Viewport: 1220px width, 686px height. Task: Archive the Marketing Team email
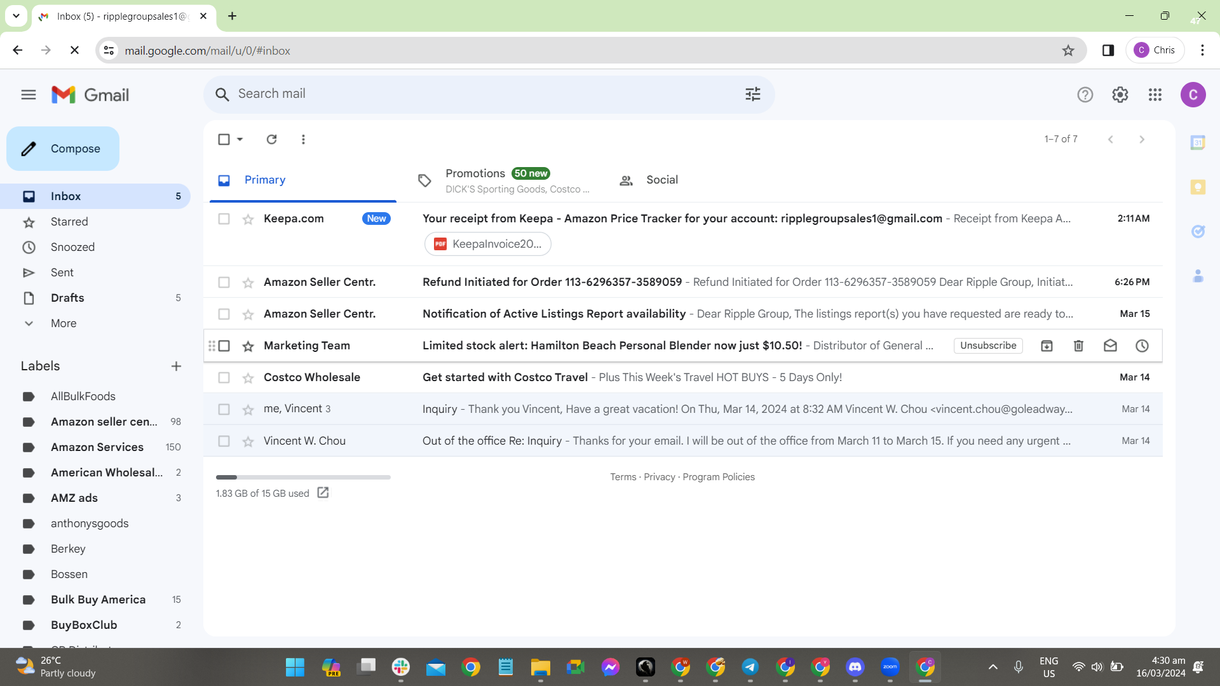(1047, 346)
